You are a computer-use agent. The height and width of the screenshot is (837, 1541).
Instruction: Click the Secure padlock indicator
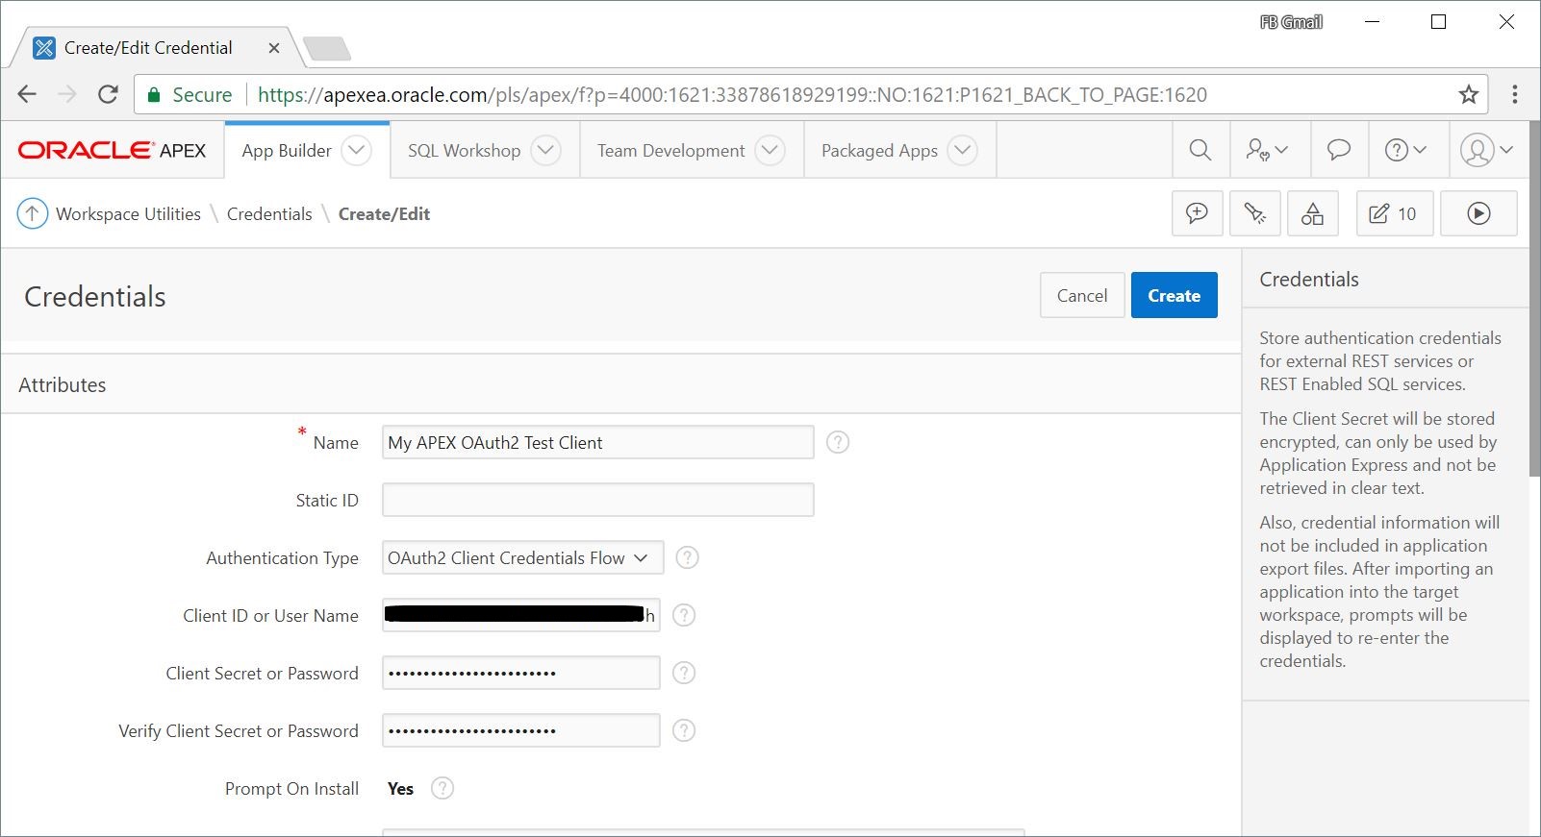[189, 94]
